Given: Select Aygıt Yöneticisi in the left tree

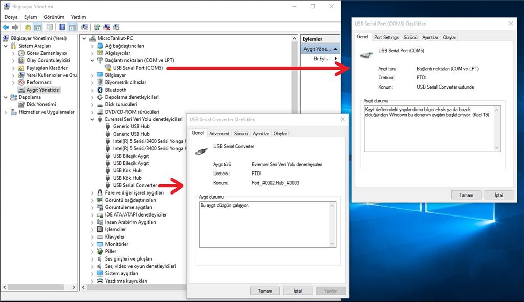Looking at the screenshot, I should (43, 90).
